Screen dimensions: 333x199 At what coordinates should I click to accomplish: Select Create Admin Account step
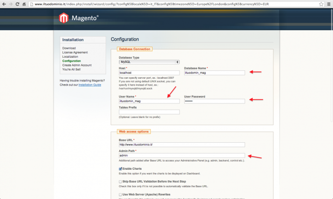77,65
